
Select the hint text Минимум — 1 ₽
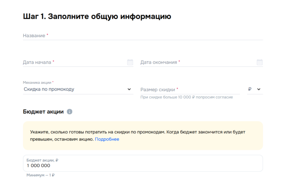point(41,175)
